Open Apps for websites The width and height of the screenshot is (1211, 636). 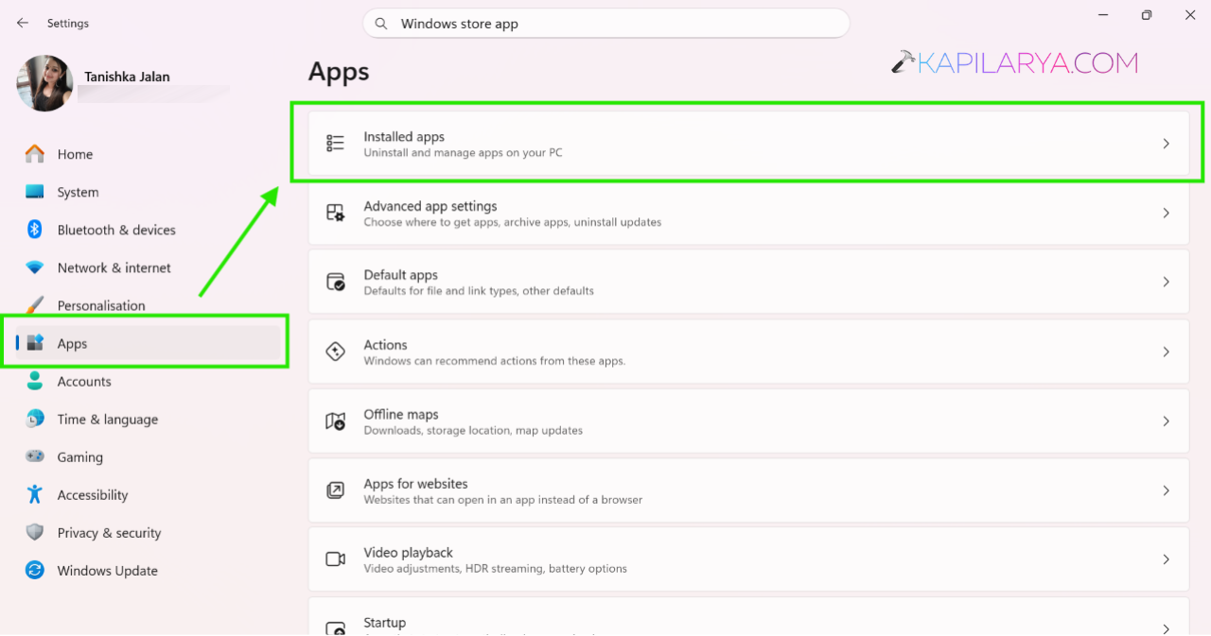(748, 490)
